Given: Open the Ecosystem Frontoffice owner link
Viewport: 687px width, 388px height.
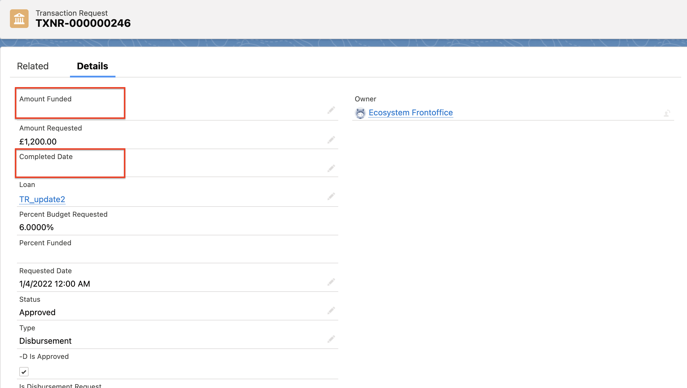Looking at the screenshot, I should click(411, 113).
